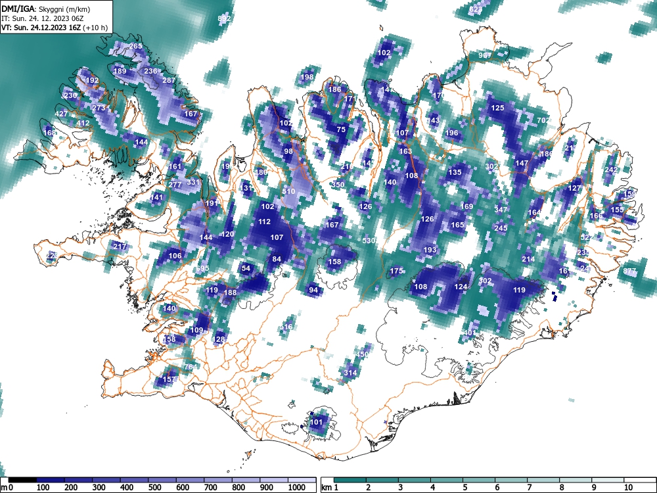Click the 764 visibility value
This screenshot has width=657, height=493.
(191, 367)
